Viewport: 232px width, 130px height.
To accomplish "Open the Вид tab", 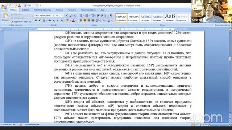I will click(103, 10).
